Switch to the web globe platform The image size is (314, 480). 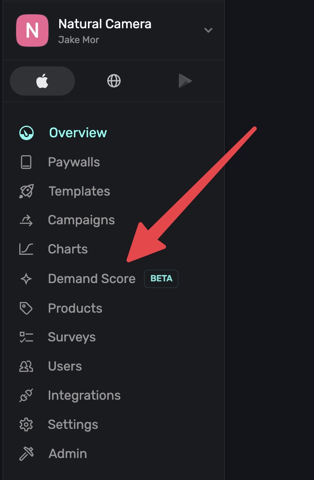[114, 81]
